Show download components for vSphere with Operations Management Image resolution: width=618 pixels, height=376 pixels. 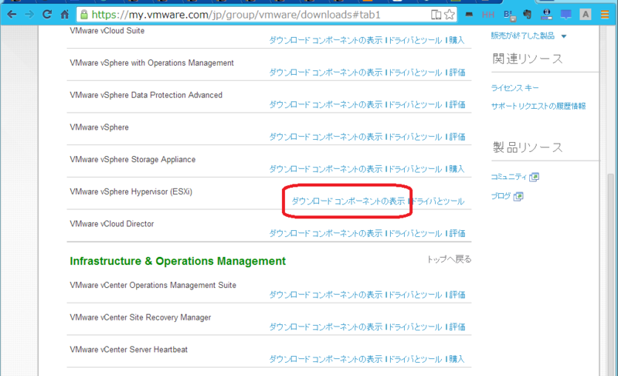coord(325,73)
